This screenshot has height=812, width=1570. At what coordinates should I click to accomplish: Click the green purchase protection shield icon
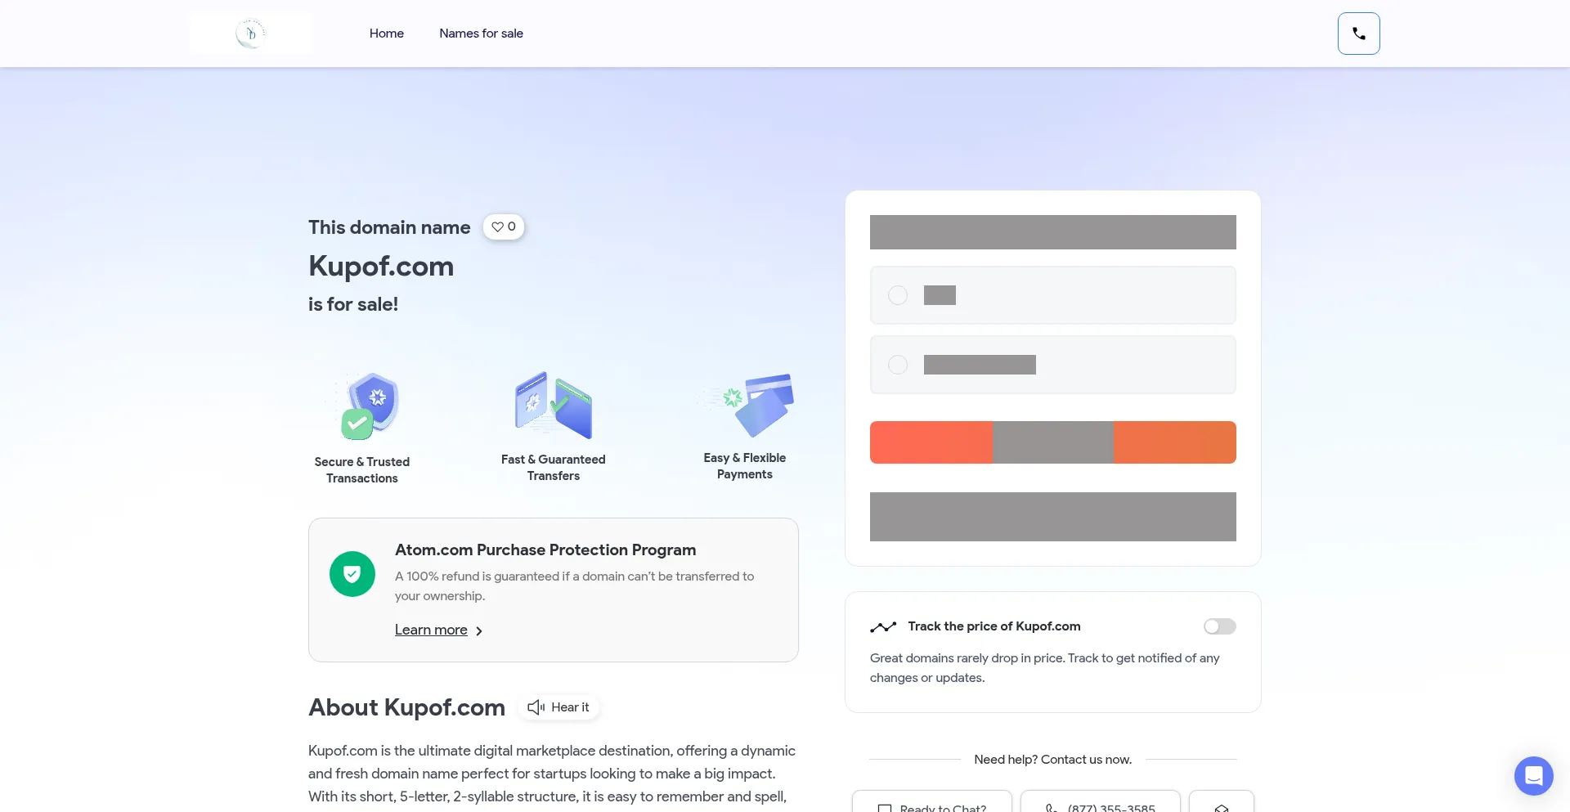tap(352, 574)
